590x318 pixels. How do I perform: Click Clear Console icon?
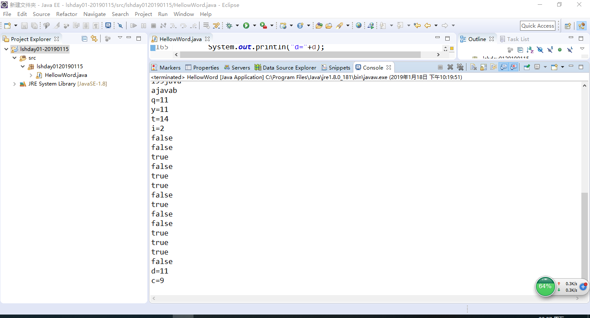coord(473,67)
